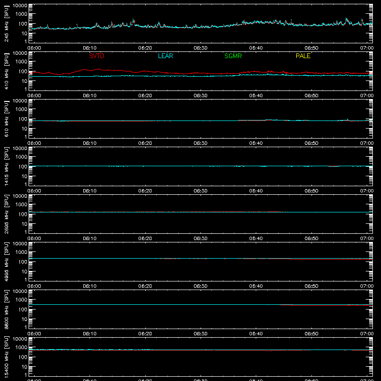Click the 1000 tick label on 610 MHz plot
381x381 pixels.
tap(21, 110)
